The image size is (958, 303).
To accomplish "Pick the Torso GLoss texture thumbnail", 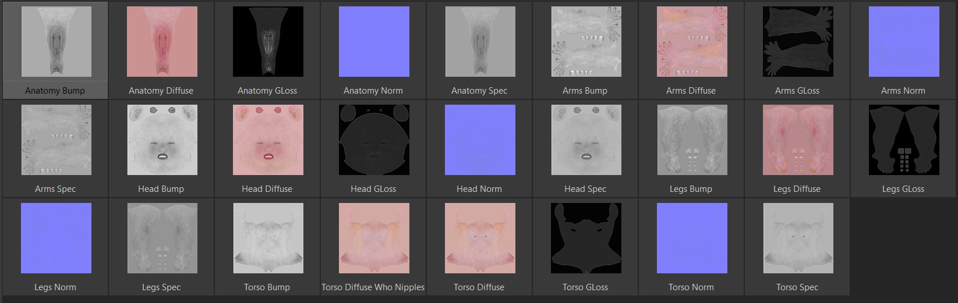I will [586, 238].
